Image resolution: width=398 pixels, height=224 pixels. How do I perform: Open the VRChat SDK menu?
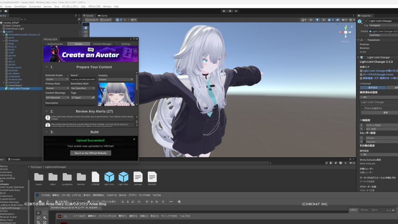[94, 6]
